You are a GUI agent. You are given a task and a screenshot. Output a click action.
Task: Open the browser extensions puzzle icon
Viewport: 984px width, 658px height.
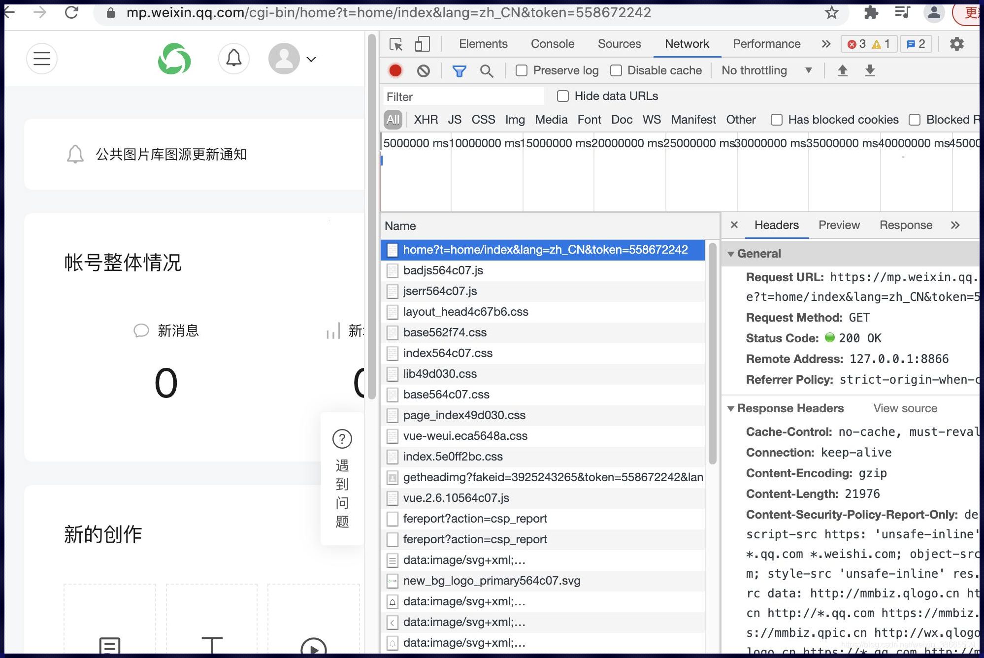coord(871,12)
